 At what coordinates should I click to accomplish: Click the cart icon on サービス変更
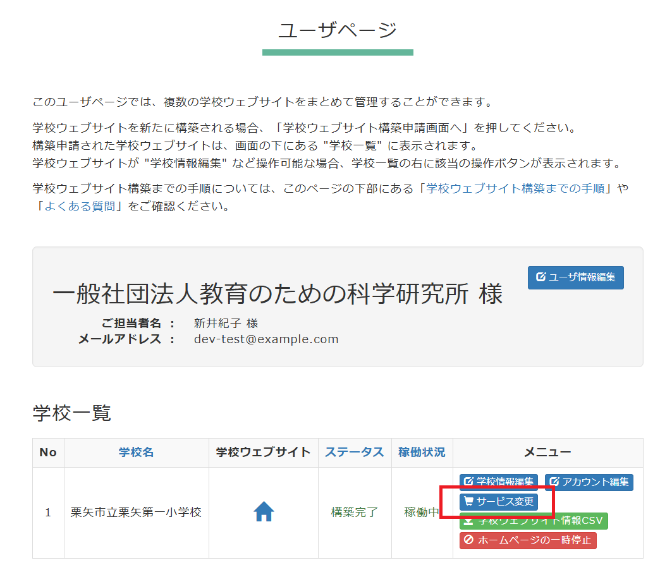point(468,502)
